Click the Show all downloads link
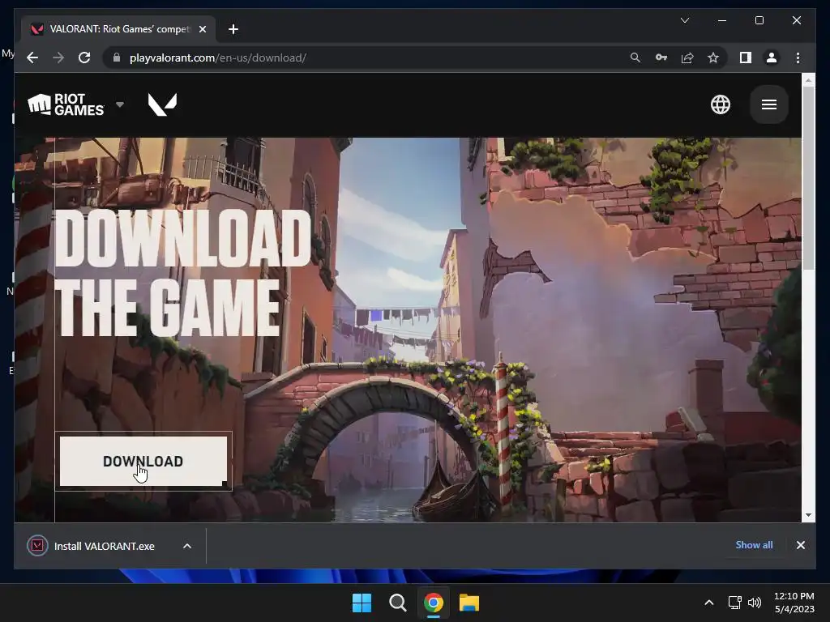This screenshot has width=830, height=622. pyautogui.click(x=754, y=545)
